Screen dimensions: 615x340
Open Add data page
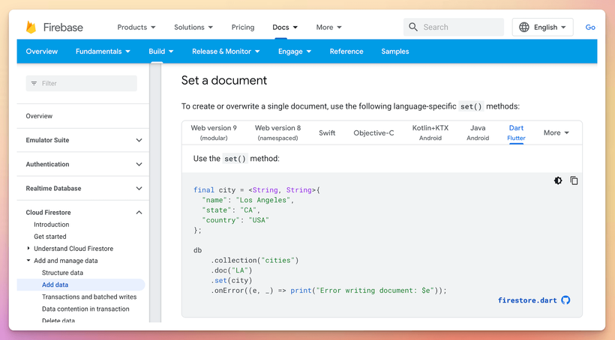coord(55,285)
